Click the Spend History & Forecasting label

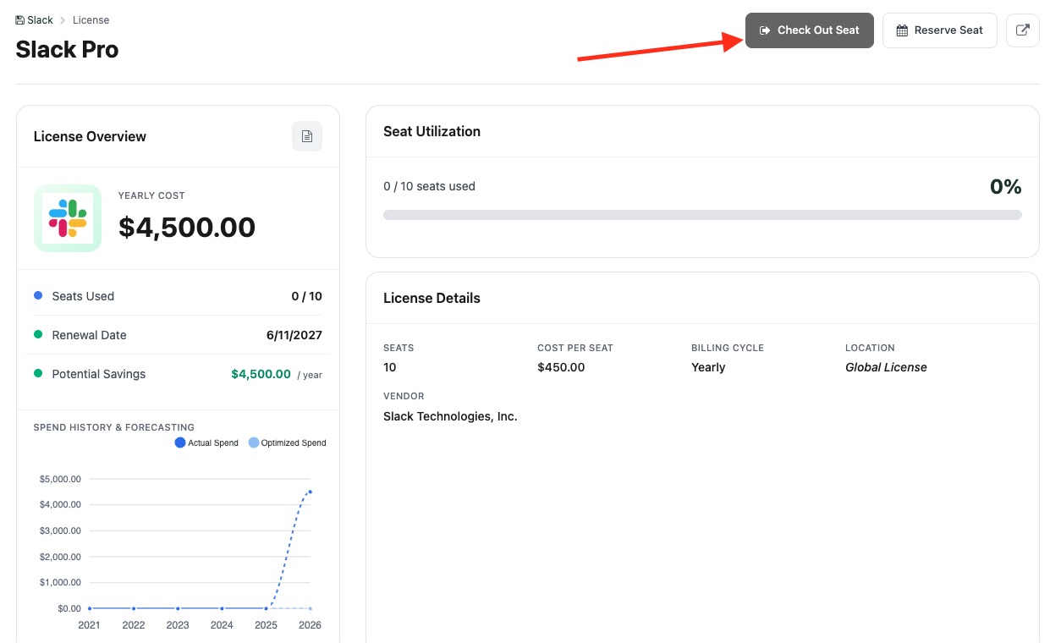pyautogui.click(x=113, y=427)
